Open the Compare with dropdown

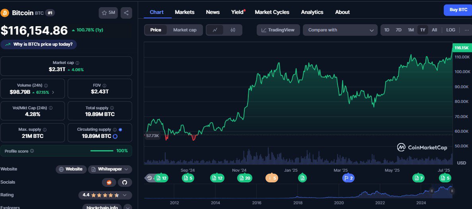340,30
